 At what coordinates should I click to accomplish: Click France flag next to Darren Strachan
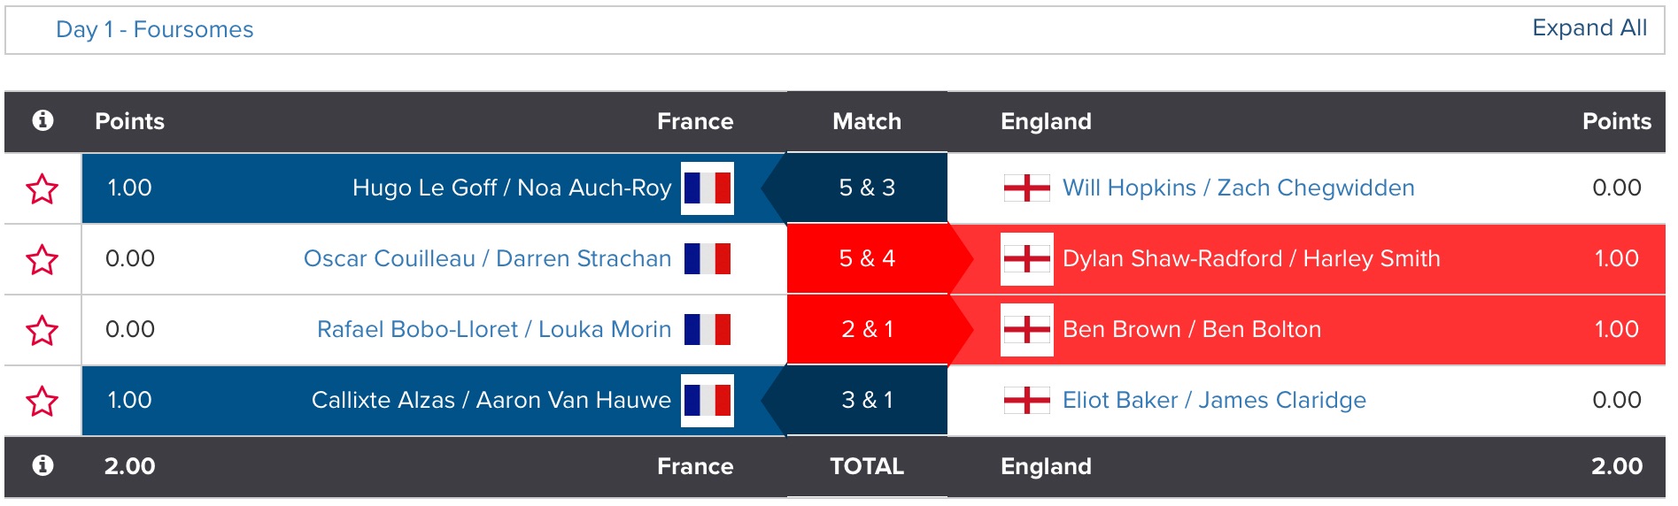(707, 259)
